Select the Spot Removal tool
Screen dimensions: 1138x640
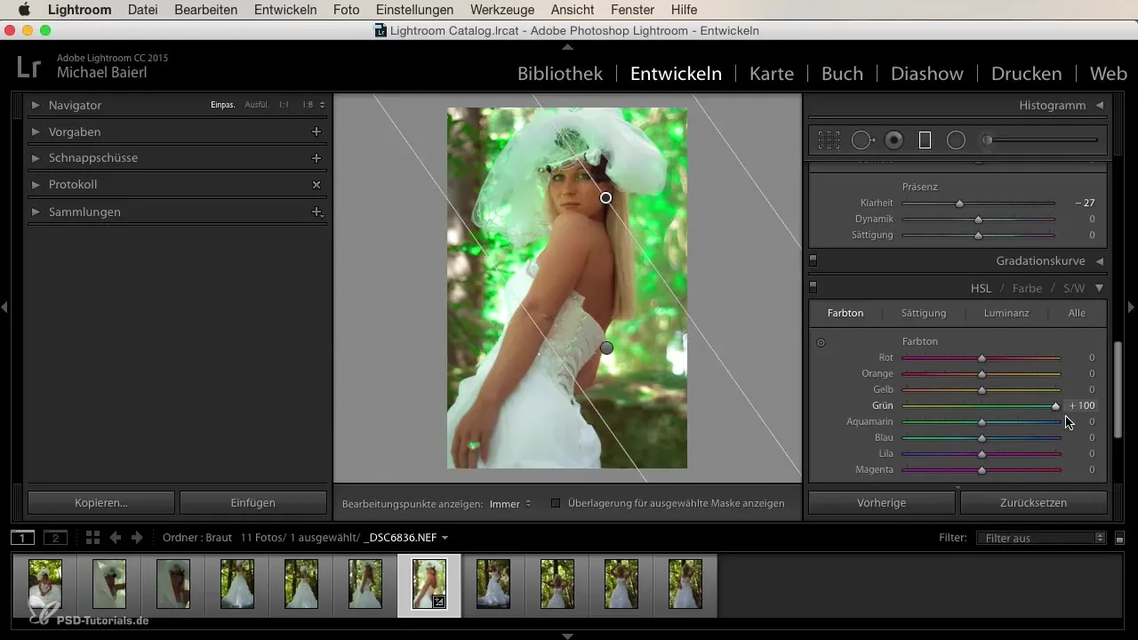(862, 140)
